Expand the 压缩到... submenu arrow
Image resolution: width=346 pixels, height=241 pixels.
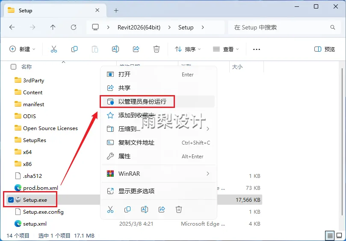click(x=208, y=129)
